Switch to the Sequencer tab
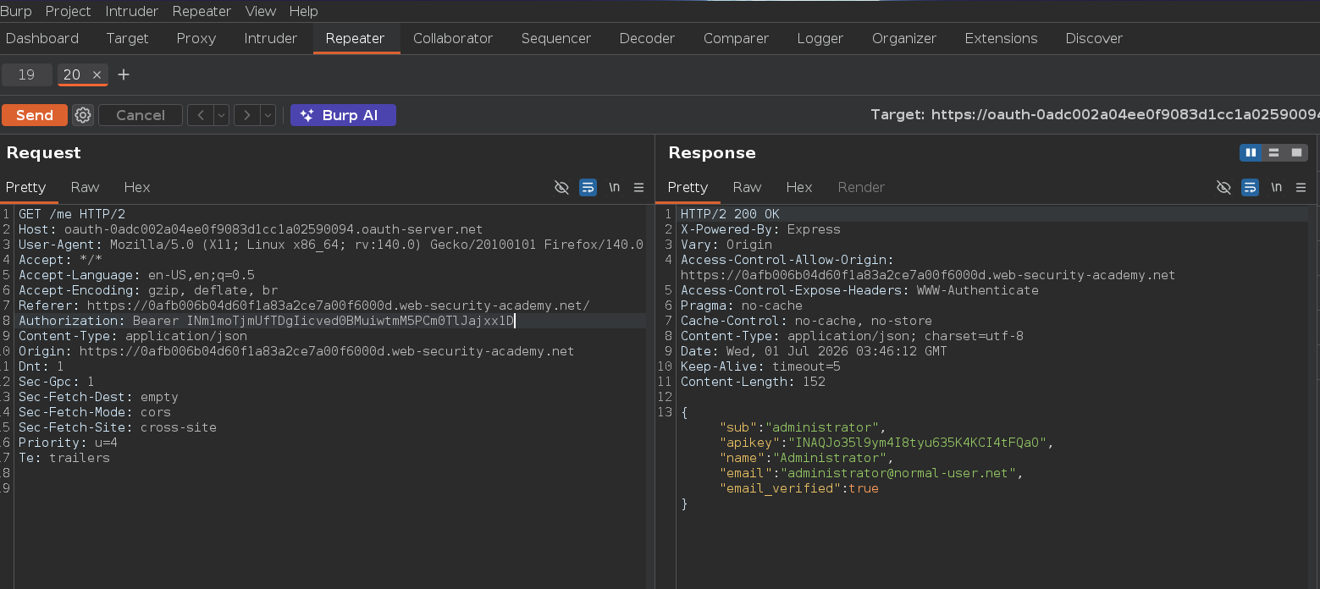This screenshot has width=1320, height=589. (556, 38)
